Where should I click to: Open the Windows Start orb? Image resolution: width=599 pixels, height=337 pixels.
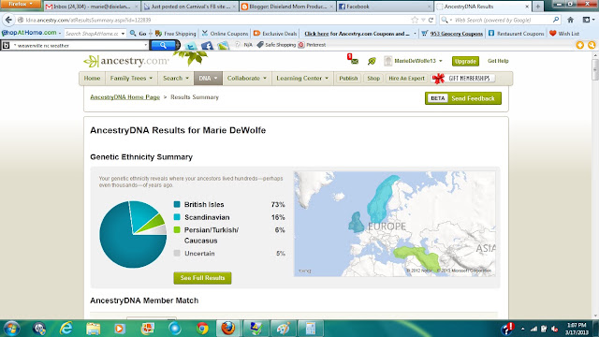click(x=11, y=329)
